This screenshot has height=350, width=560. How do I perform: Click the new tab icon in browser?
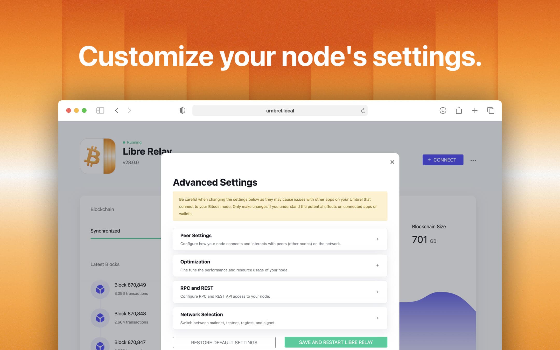474,110
